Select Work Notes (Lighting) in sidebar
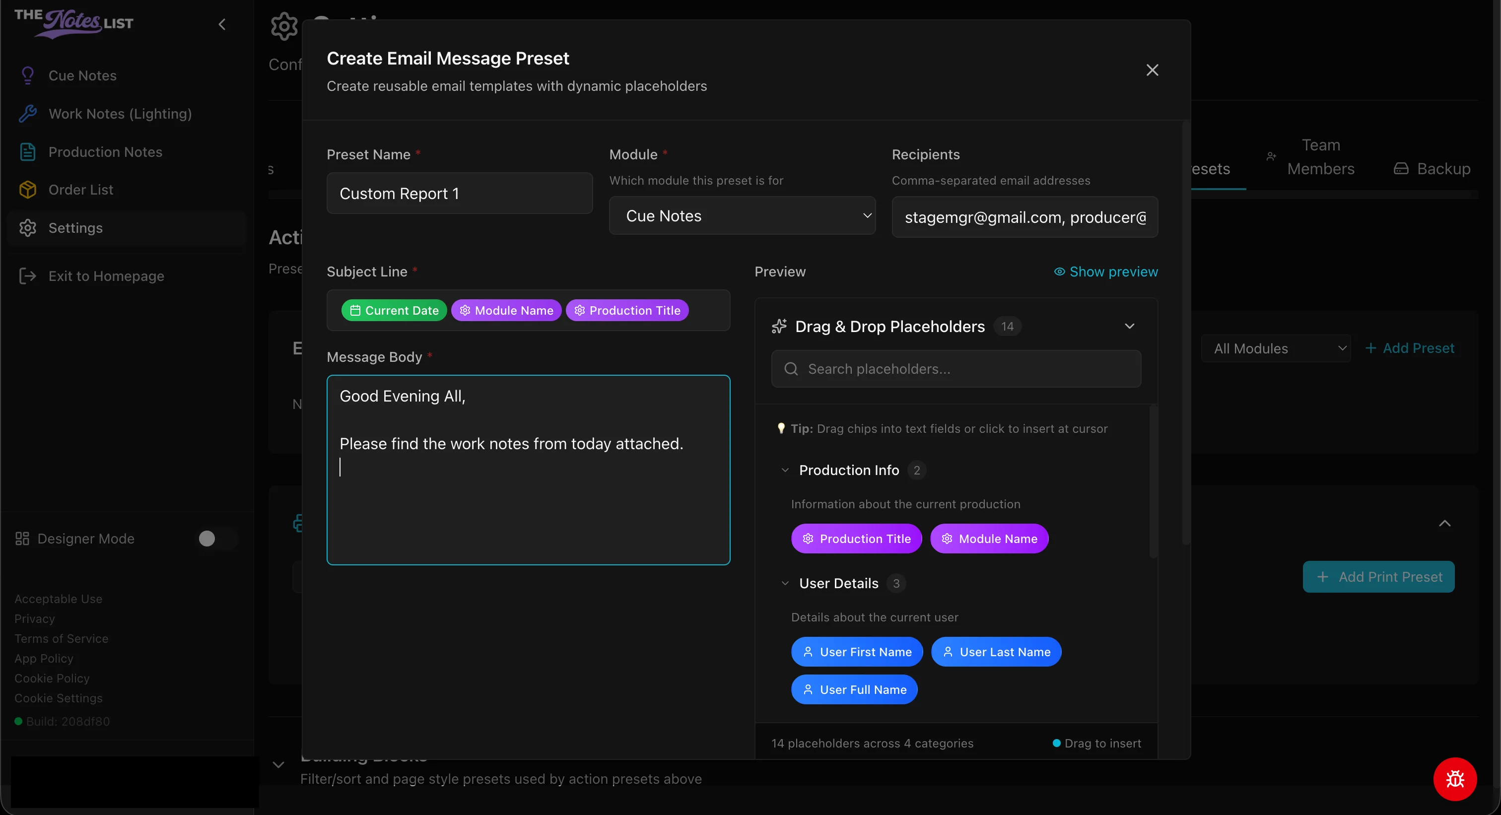 tap(126, 114)
